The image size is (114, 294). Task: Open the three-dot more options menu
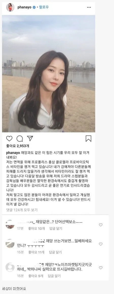(89, 7)
